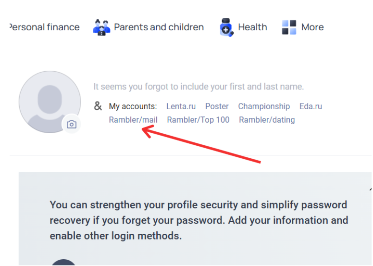The image size is (373, 266).
Task: Go to Rambler/Top 100
Action: tap(198, 120)
